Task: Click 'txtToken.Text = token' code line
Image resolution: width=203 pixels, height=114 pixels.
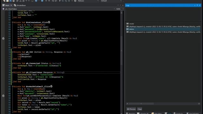Action: tap(29, 107)
